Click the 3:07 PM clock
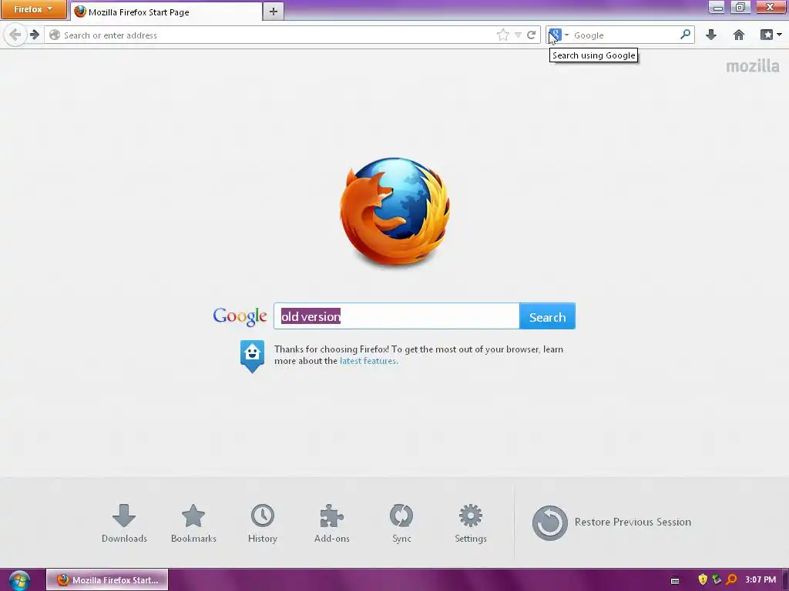 (x=760, y=580)
